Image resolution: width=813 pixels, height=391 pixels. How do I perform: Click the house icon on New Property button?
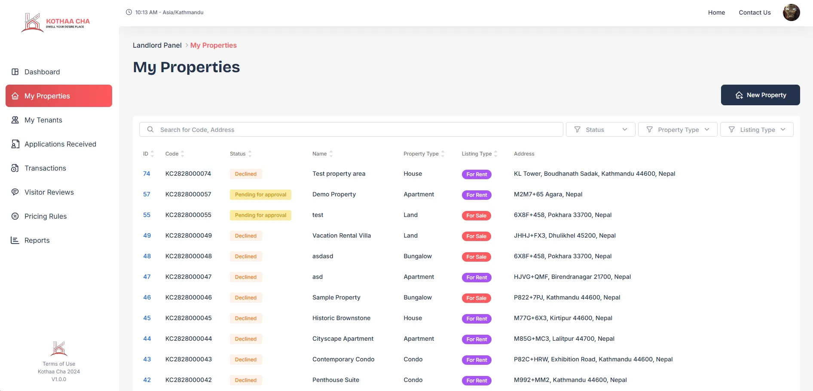click(739, 95)
